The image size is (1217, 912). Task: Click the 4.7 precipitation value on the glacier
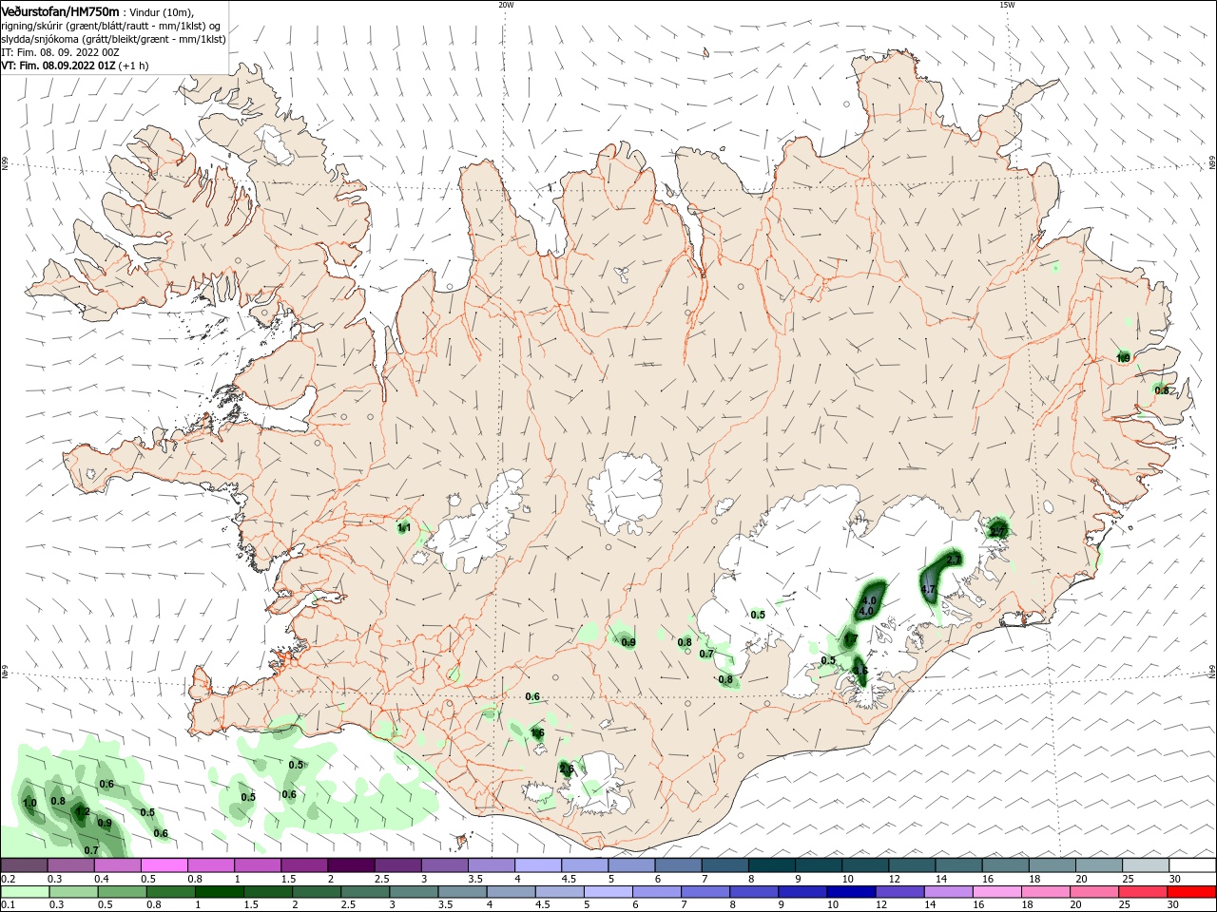930,590
